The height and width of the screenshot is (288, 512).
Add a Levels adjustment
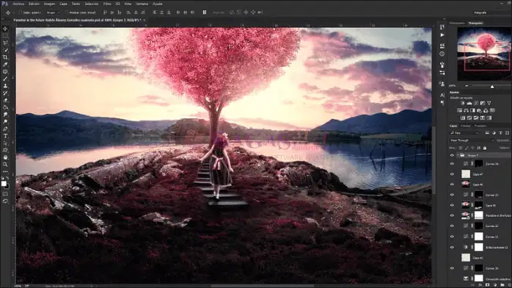(469, 103)
